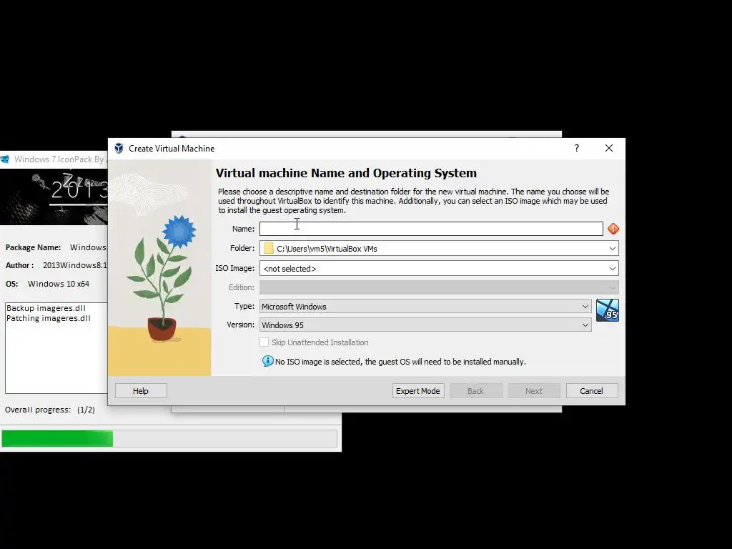Image resolution: width=732 pixels, height=549 pixels.
Task: Click 'Patching imageres.dll' log line
Action: [48, 318]
